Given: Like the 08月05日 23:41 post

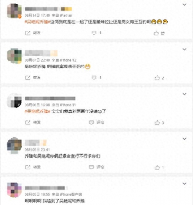Looking at the screenshot, I should [x=159, y=167].
